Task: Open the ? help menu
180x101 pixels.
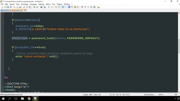Action: (x=72, y=4)
